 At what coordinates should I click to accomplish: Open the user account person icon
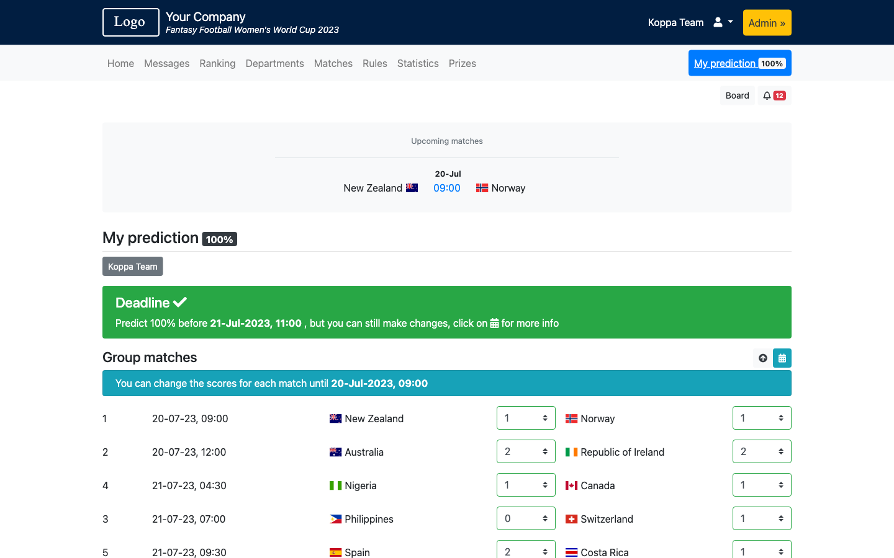pos(717,22)
